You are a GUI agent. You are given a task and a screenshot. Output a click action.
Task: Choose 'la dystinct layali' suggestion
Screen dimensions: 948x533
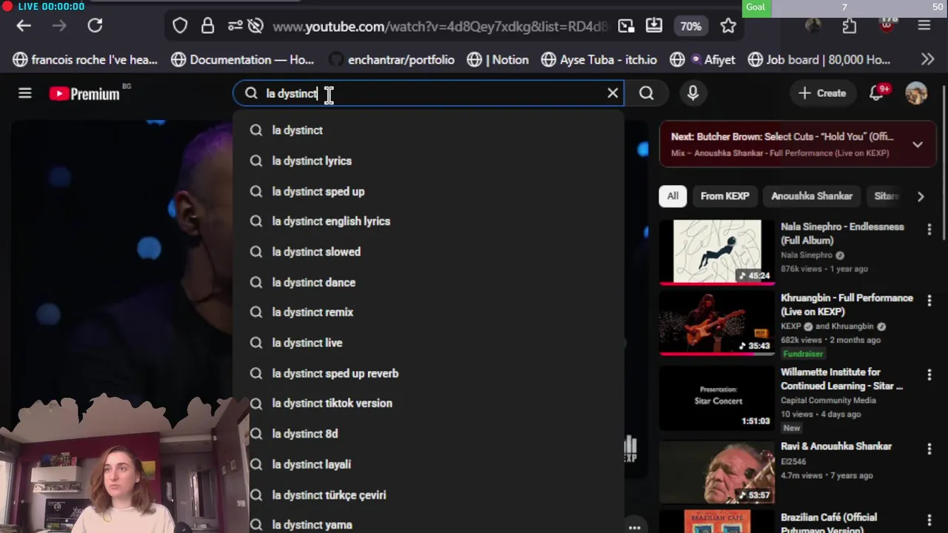[429, 464]
